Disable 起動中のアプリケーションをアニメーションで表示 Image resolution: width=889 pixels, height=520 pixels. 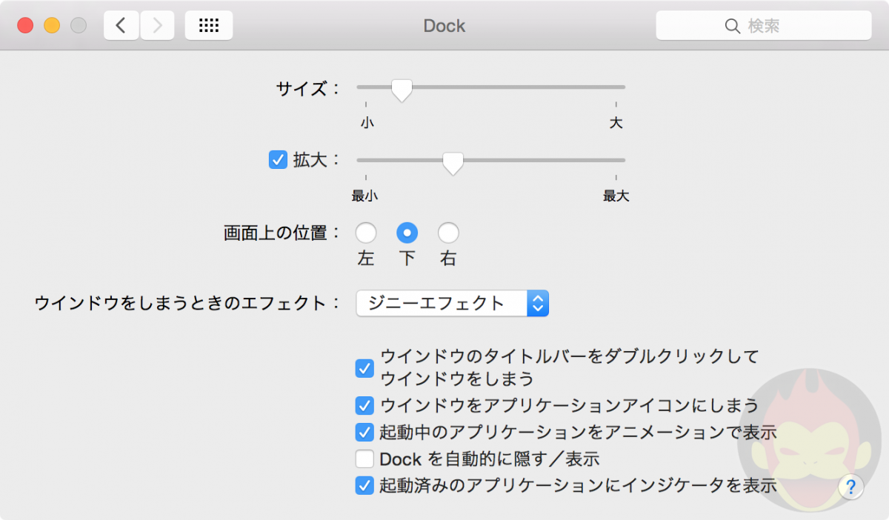pos(364,433)
